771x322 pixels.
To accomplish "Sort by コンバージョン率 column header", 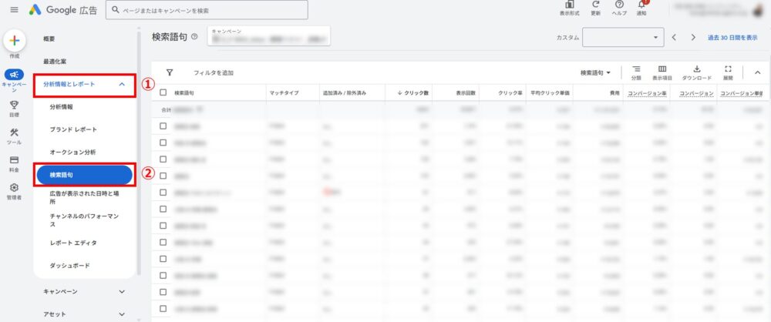I will (x=647, y=92).
